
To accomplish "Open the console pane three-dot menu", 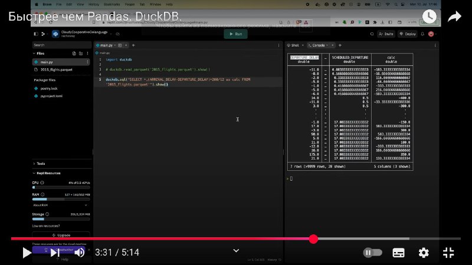I will tap(435, 45).
